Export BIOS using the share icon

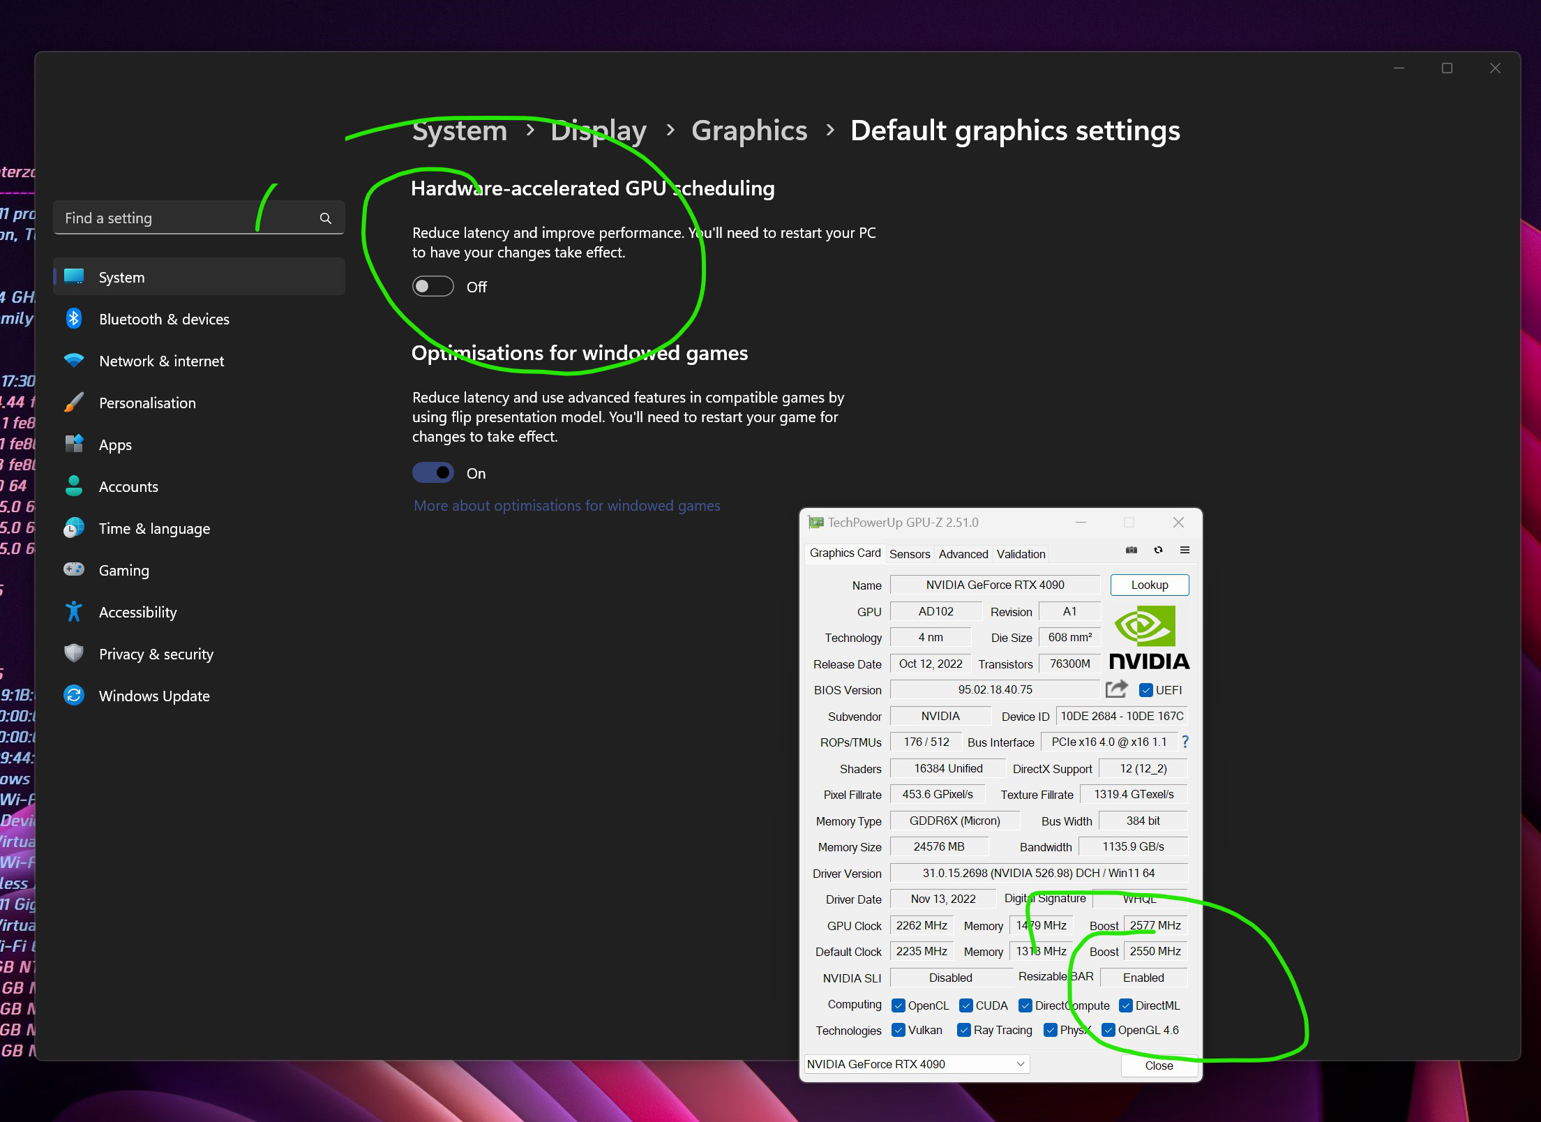click(x=1117, y=689)
